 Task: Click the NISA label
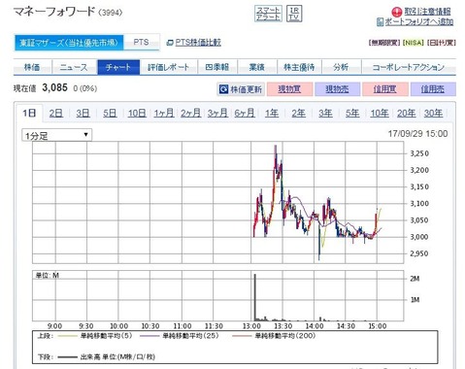click(x=414, y=43)
